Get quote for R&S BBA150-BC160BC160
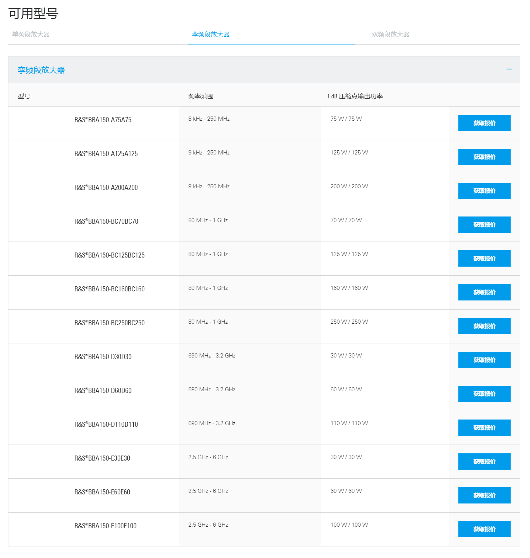The width and height of the screenshot is (530, 558). click(x=484, y=292)
